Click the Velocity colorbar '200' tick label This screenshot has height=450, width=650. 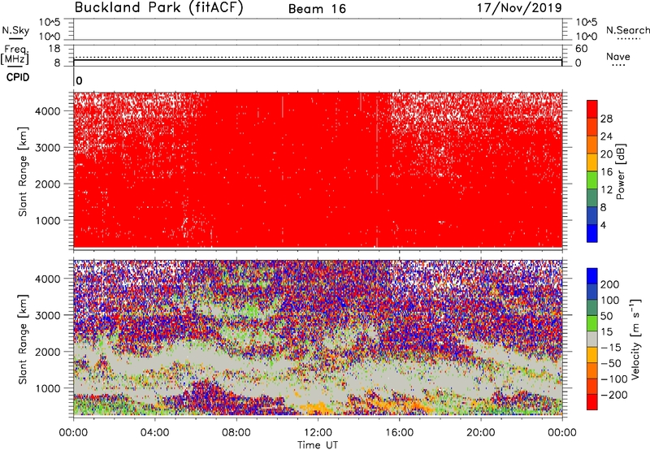click(x=610, y=284)
